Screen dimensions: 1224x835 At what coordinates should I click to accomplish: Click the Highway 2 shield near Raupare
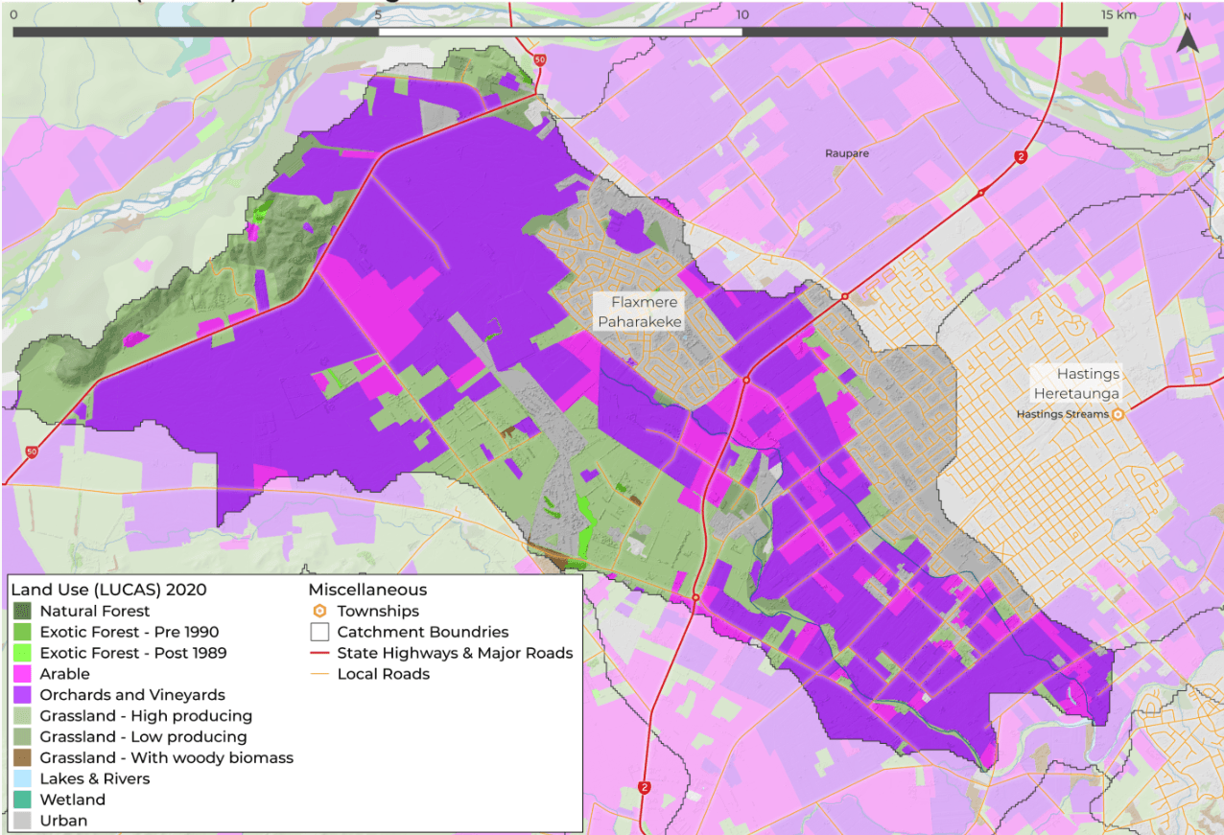click(1022, 157)
